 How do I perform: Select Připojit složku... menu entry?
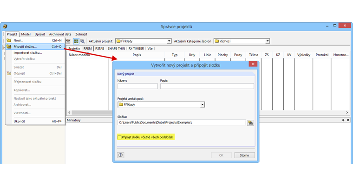[x=35, y=46]
